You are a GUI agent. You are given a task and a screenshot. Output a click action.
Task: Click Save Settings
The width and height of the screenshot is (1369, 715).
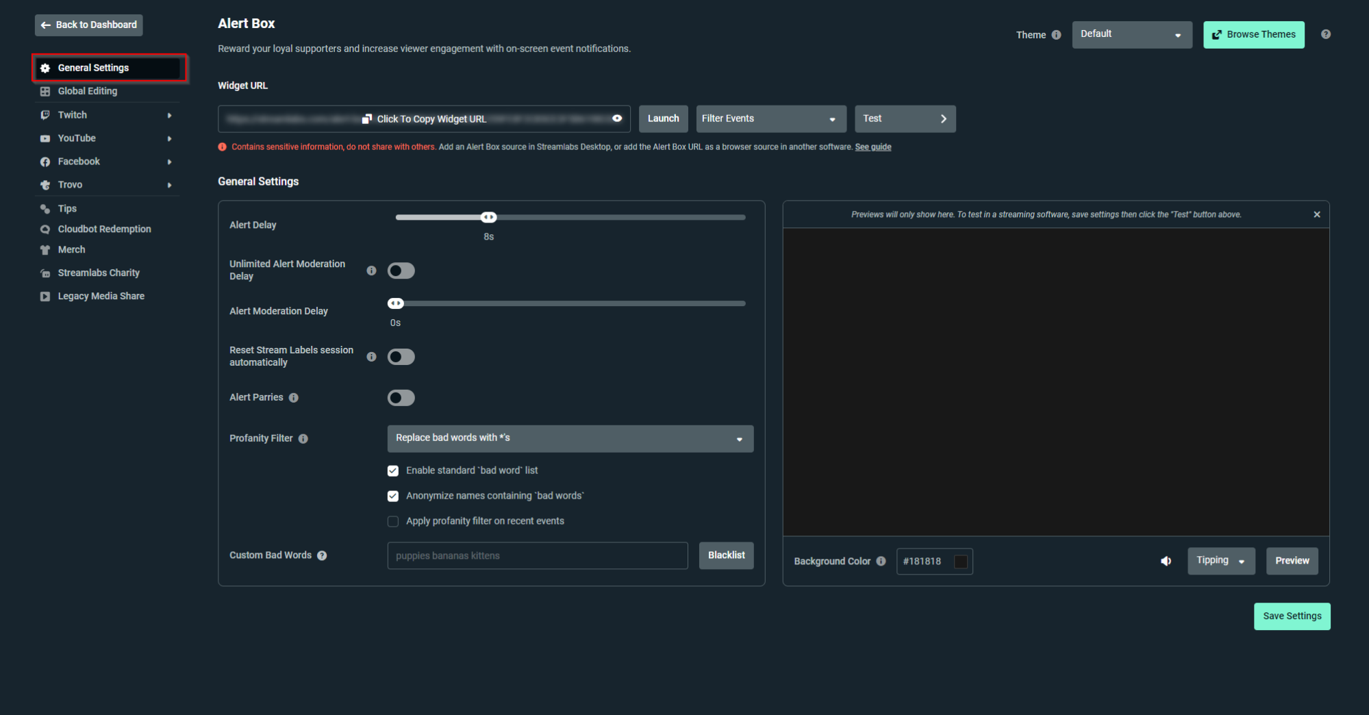[1292, 616]
